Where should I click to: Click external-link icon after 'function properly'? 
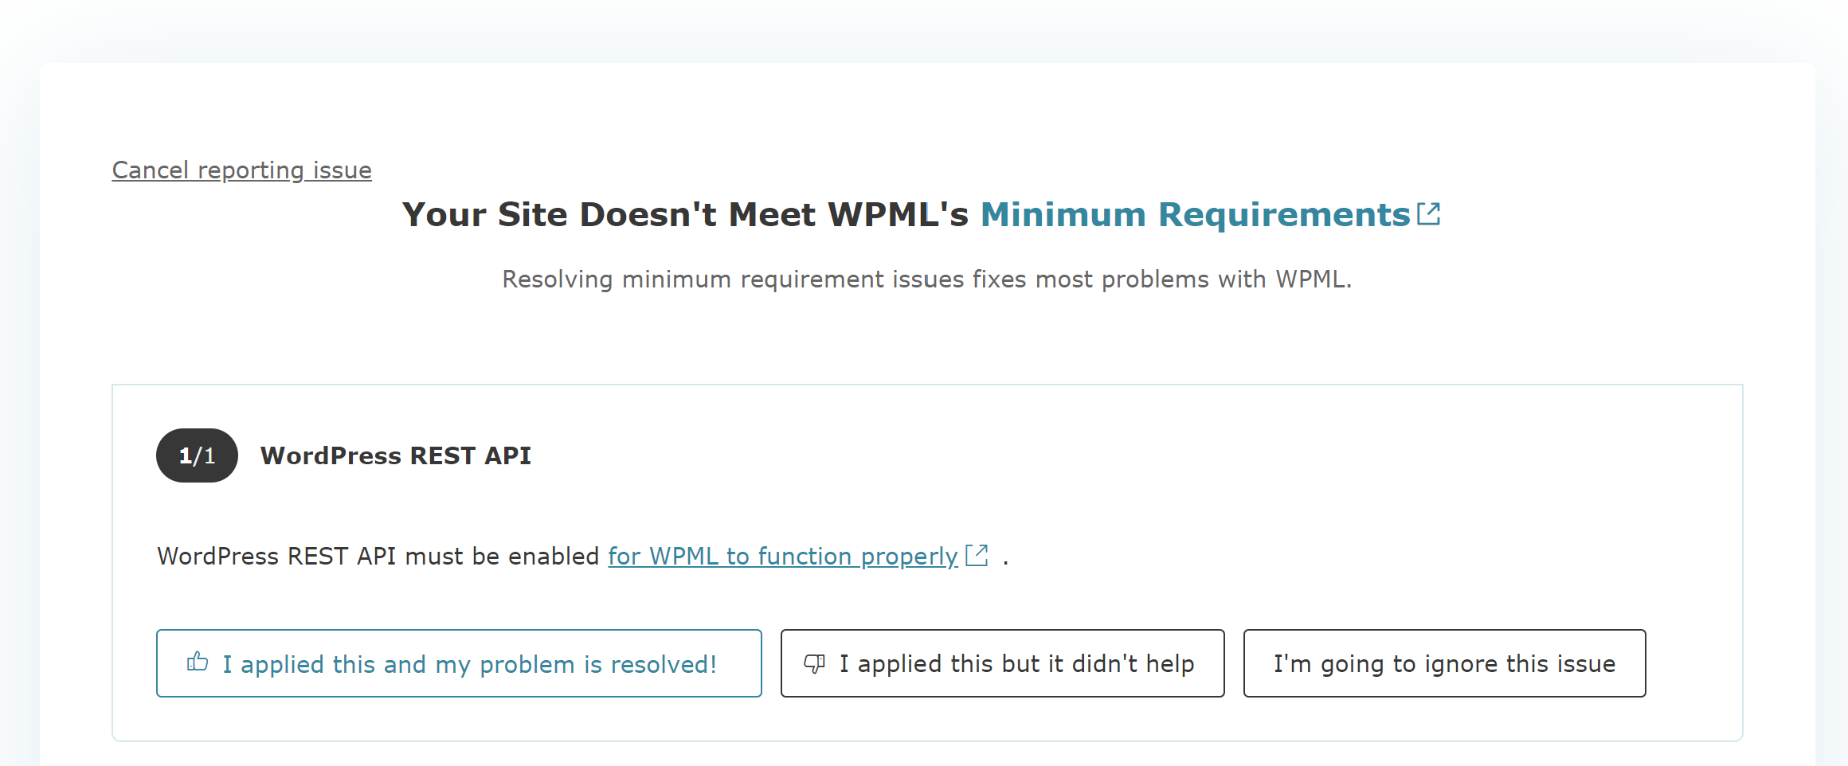977,555
